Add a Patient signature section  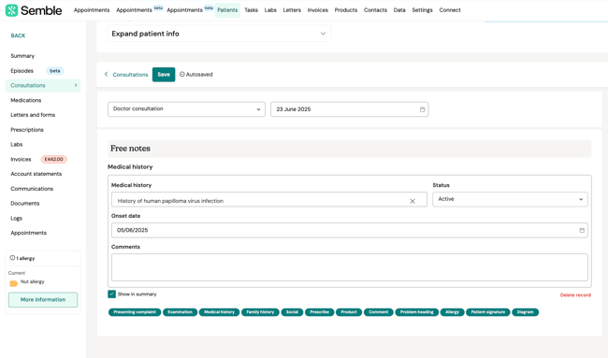click(x=487, y=312)
